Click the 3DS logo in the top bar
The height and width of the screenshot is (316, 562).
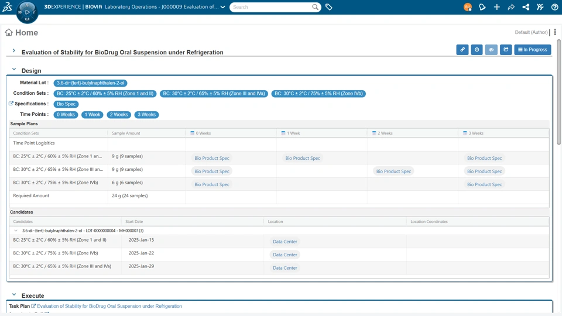click(7, 7)
